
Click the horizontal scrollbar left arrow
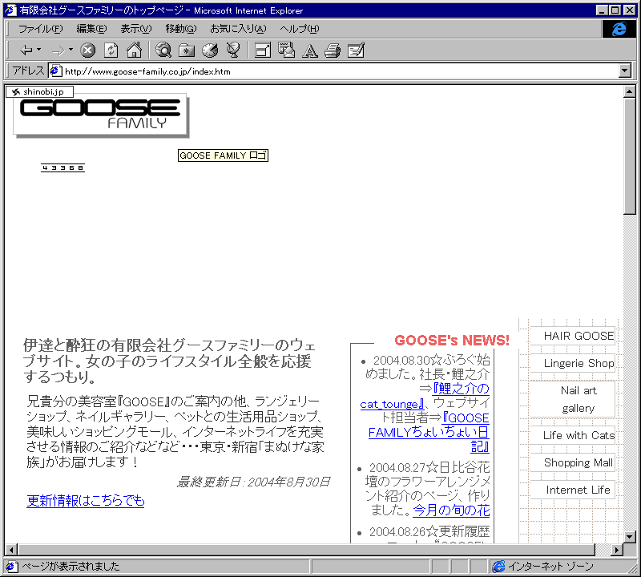[x=11, y=550]
